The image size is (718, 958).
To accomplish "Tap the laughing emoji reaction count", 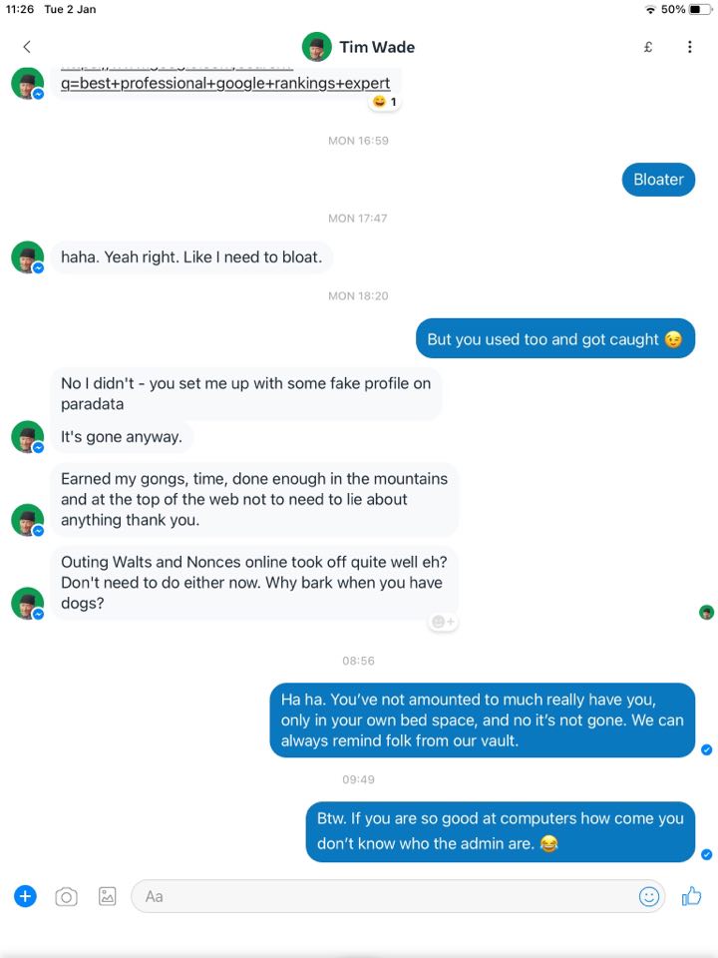I will pos(385,102).
